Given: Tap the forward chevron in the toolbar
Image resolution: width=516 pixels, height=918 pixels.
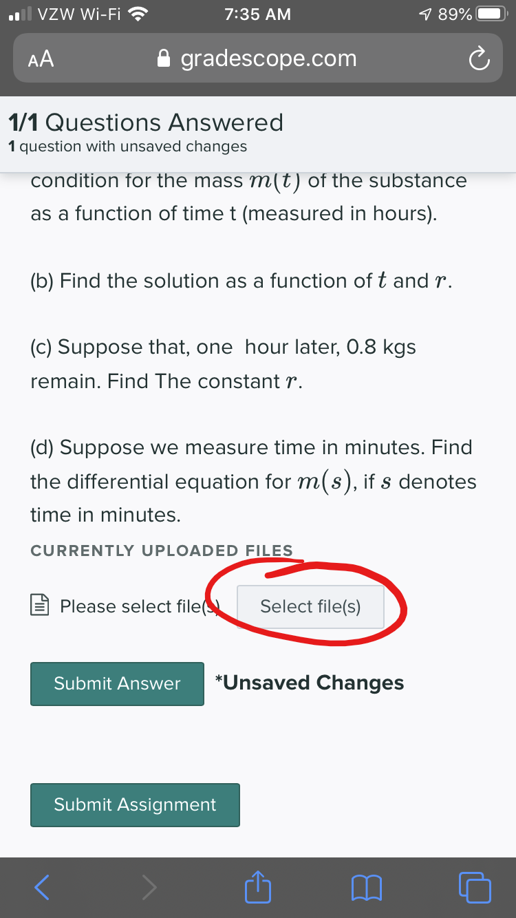Looking at the screenshot, I should click(149, 887).
